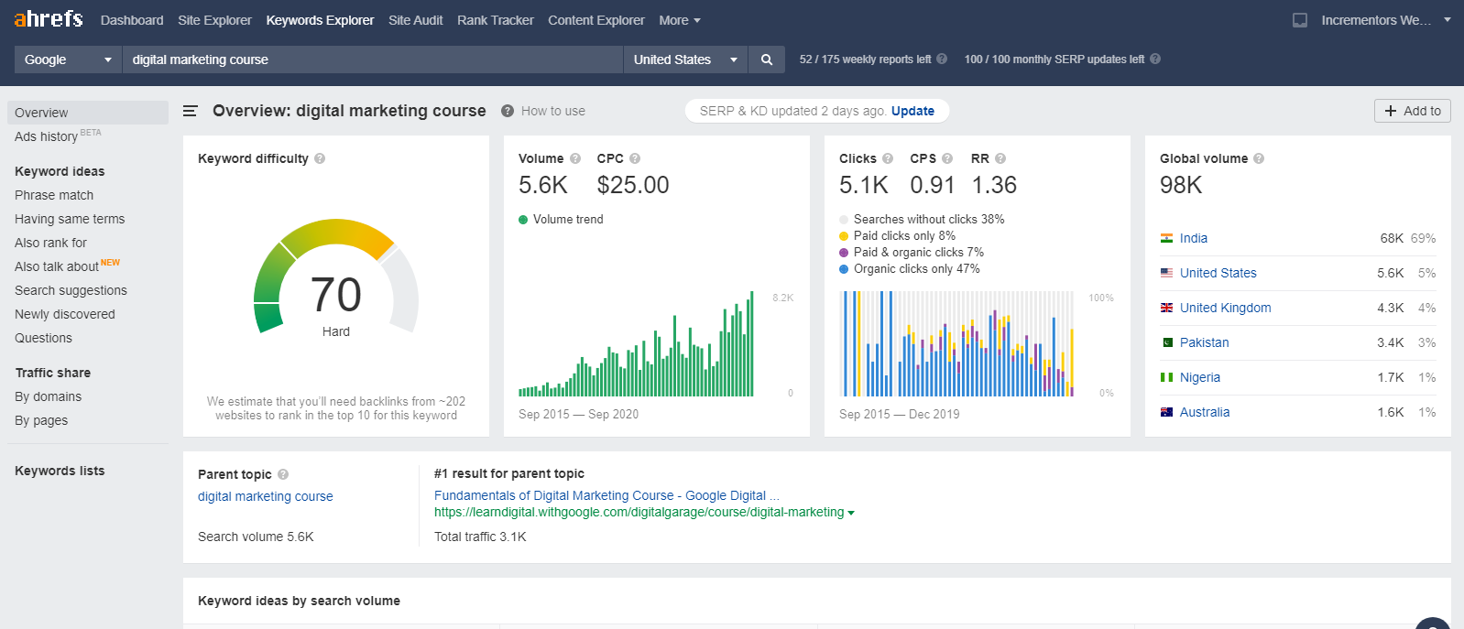Click the ahrefs logo
Screen dimensions: 1464x629
[x=49, y=19]
